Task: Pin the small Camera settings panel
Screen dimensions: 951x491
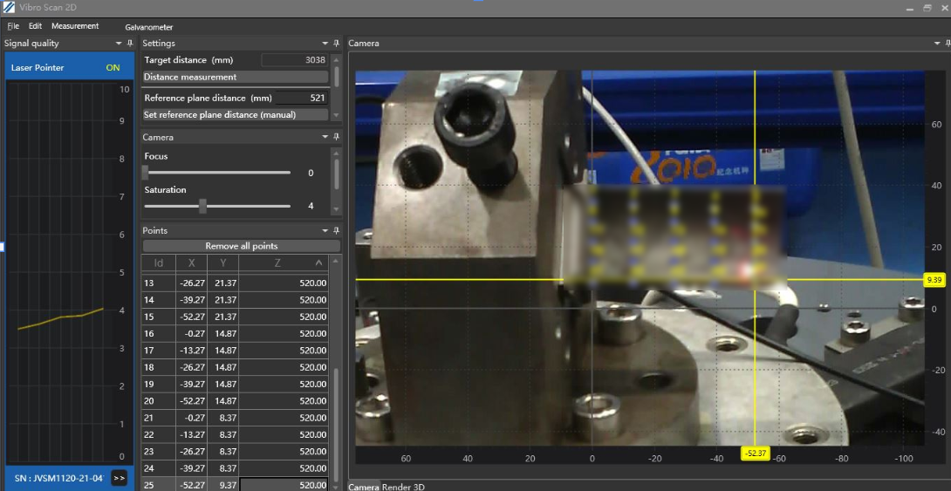Action: [x=337, y=137]
